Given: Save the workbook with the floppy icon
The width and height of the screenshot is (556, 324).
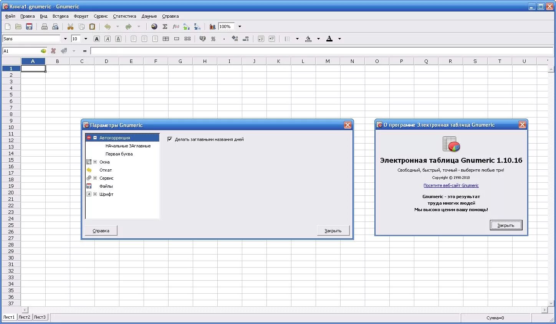Looking at the screenshot, I should point(29,26).
